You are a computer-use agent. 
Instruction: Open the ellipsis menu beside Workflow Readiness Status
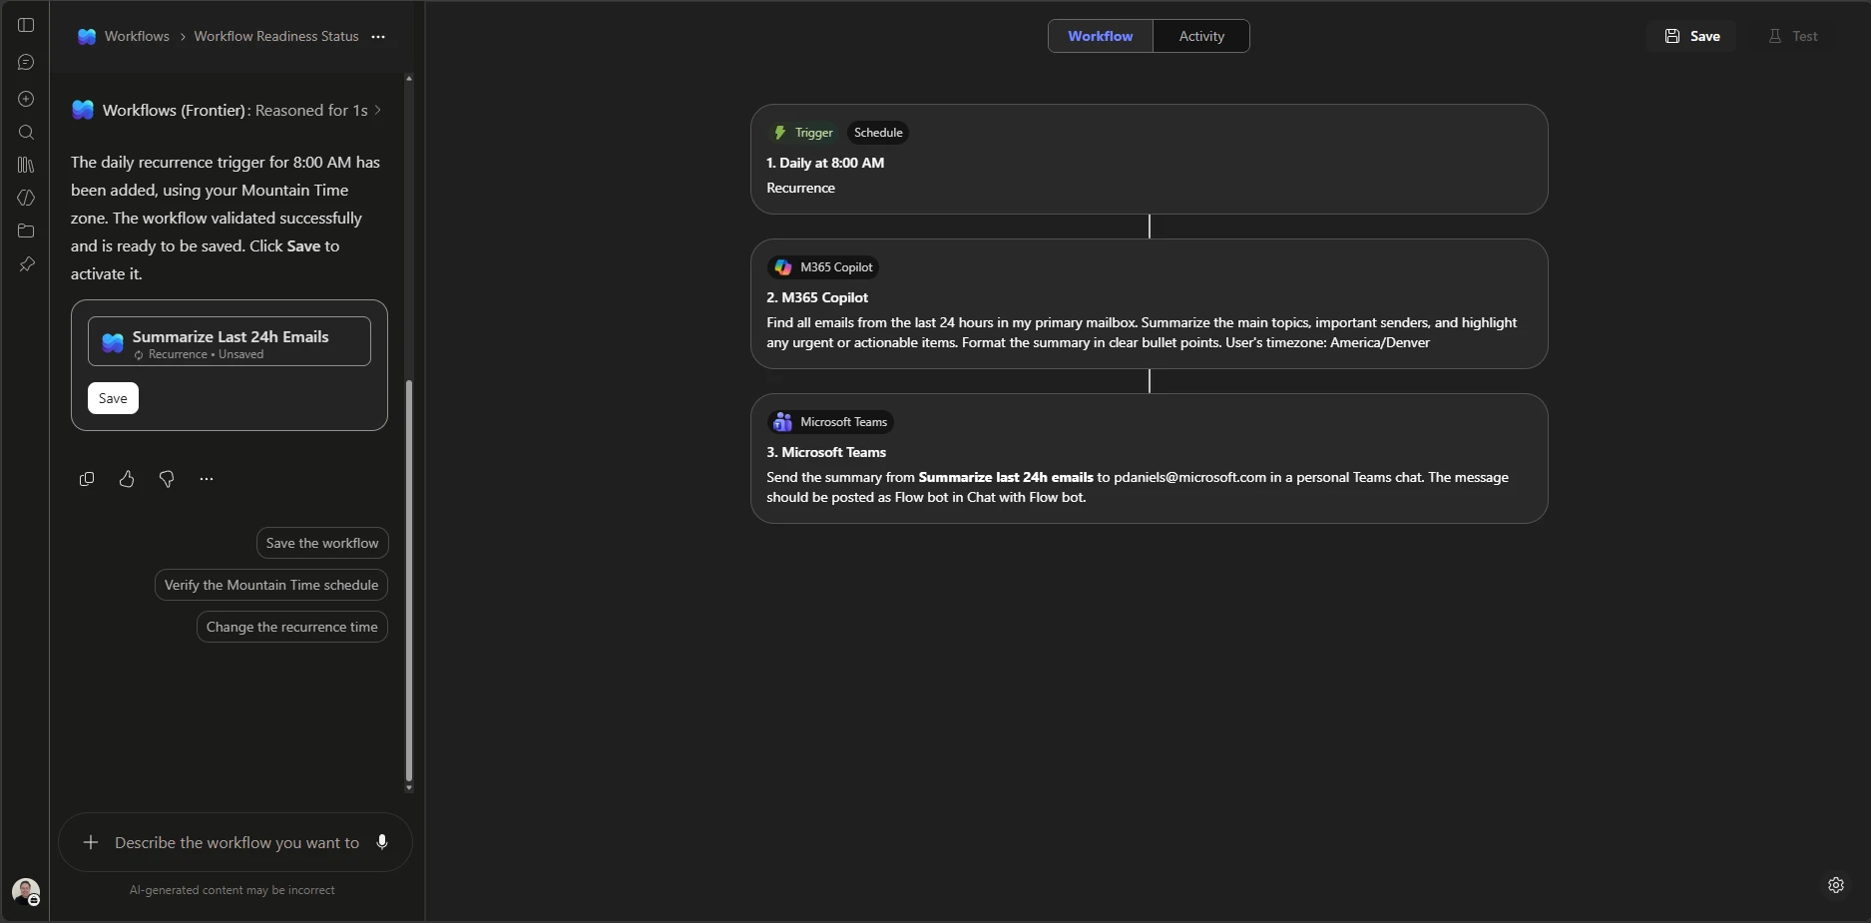(x=378, y=37)
